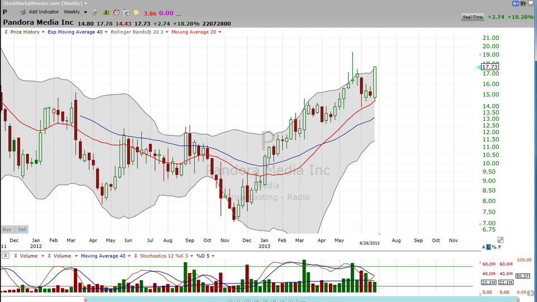Click the ellipsis after 0.00
This screenshot has width=537, height=302.
[x=179, y=14]
